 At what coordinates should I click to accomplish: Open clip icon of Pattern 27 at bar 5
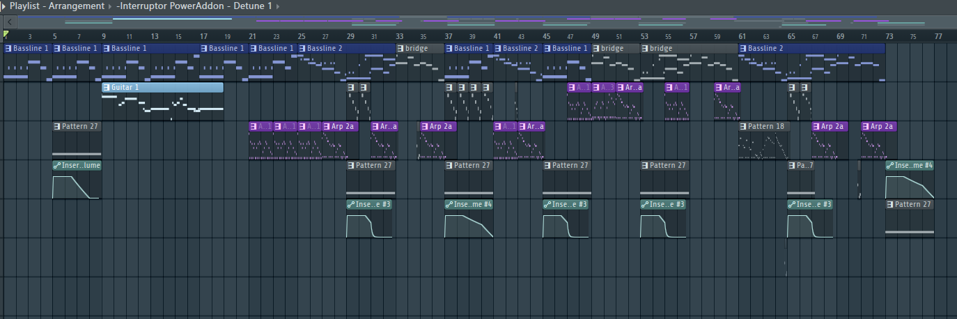pyautogui.click(x=57, y=127)
